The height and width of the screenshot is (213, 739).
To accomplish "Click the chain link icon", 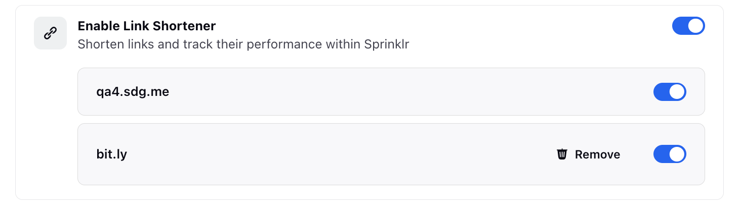I will [x=50, y=33].
